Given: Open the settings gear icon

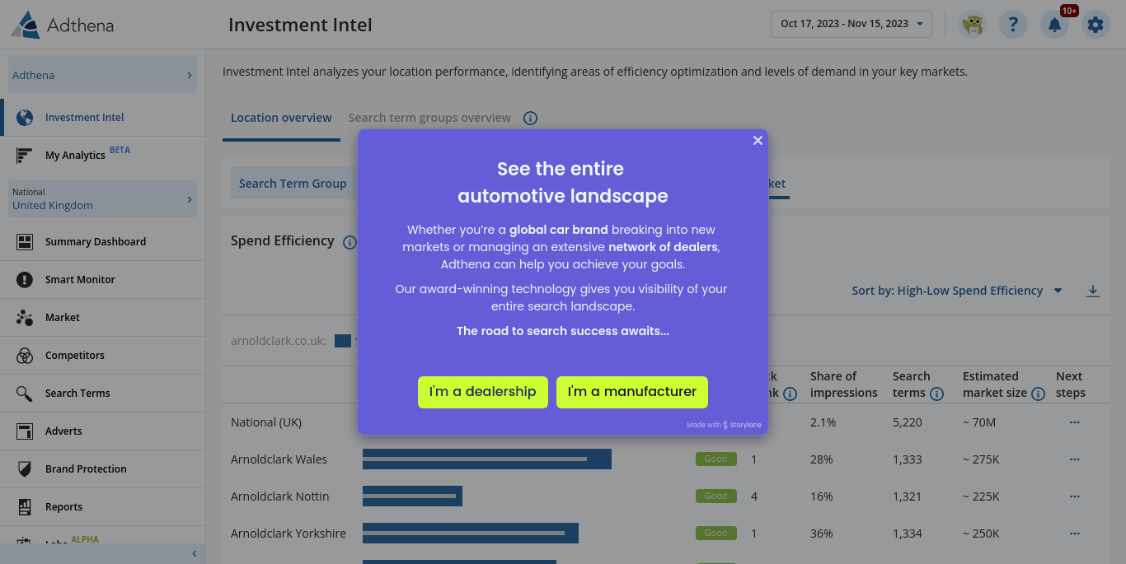Looking at the screenshot, I should click(x=1095, y=24).
